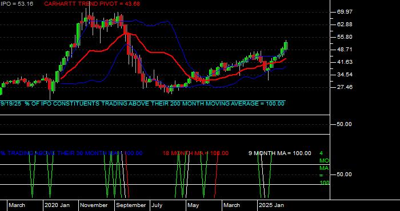
Task: Select the 2025 Jan date marker
Action: click(x=271, y=205)
